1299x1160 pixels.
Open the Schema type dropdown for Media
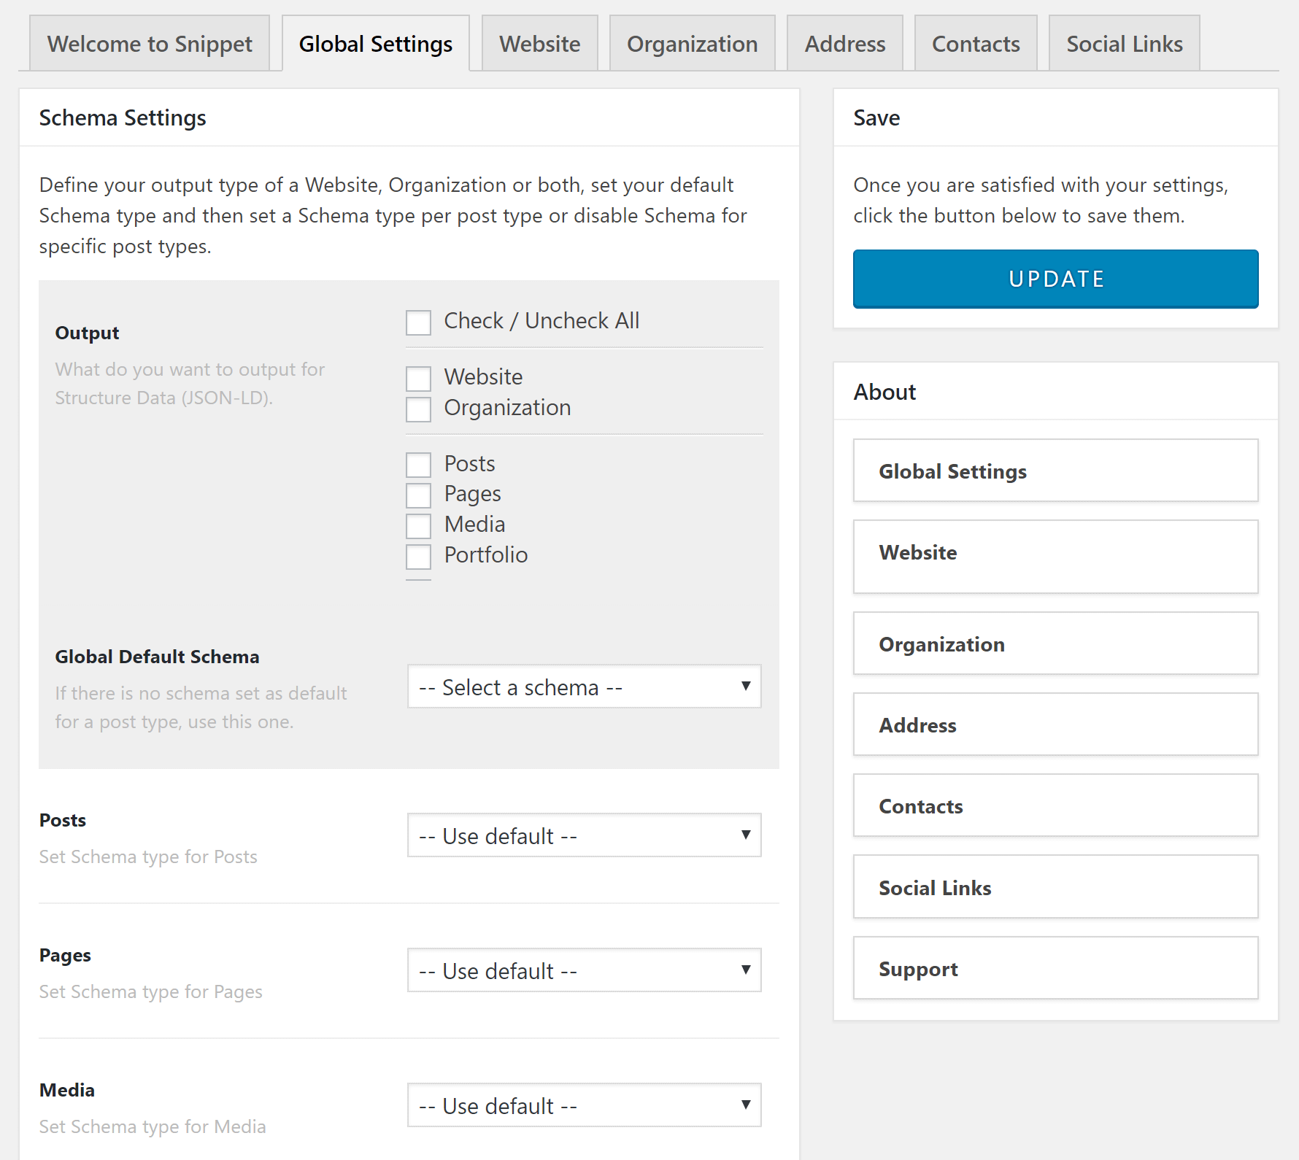coord(584,1105)
